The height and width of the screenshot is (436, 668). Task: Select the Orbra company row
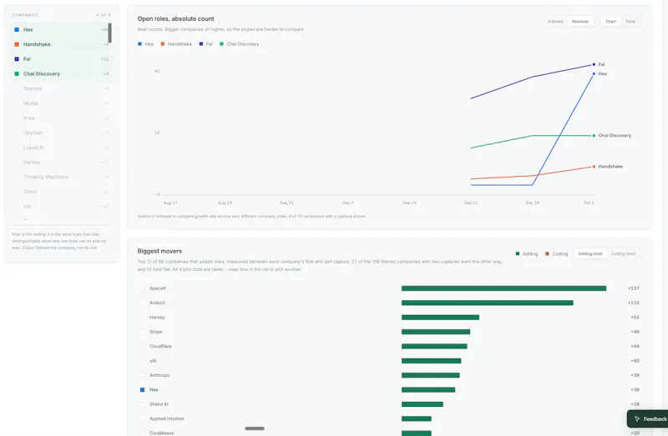coord(61,192)
